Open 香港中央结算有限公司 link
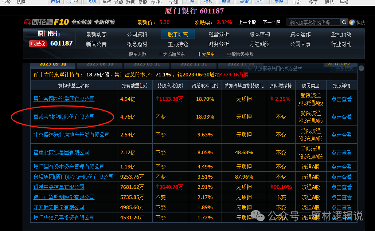The width and height of the screenshot is (375, 231). point(59,187)
